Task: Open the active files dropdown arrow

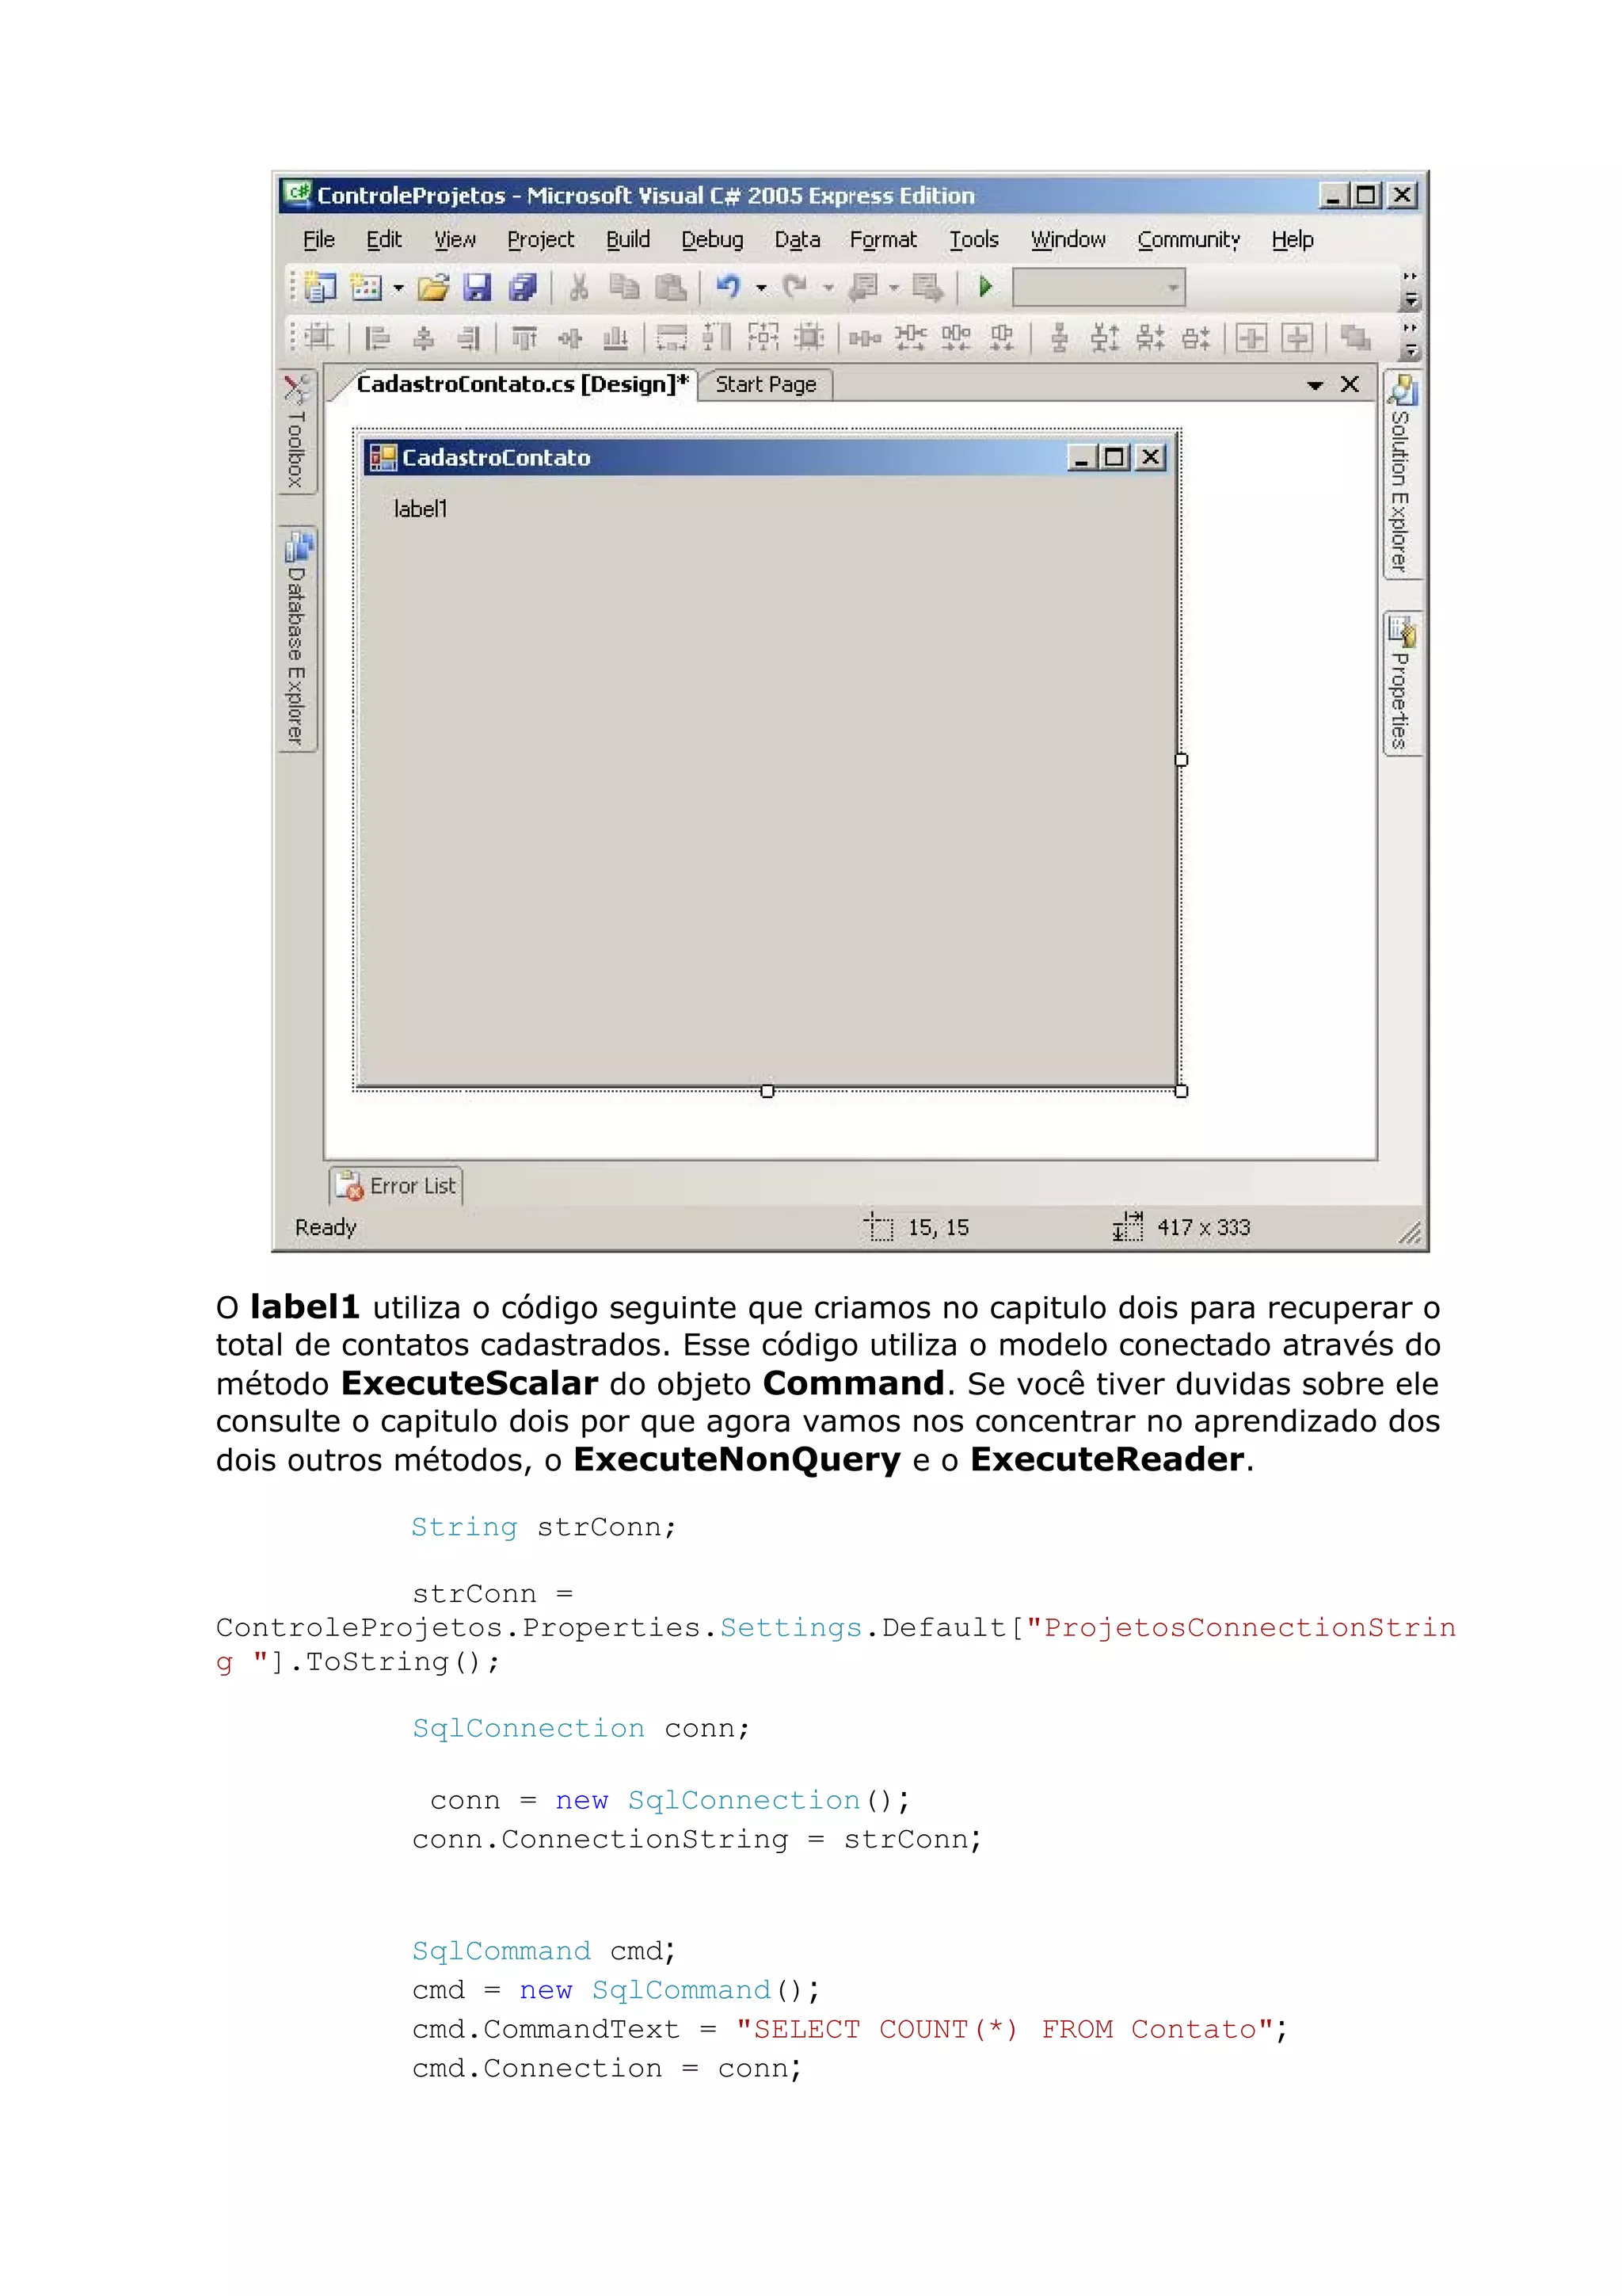Action: 1315,385
